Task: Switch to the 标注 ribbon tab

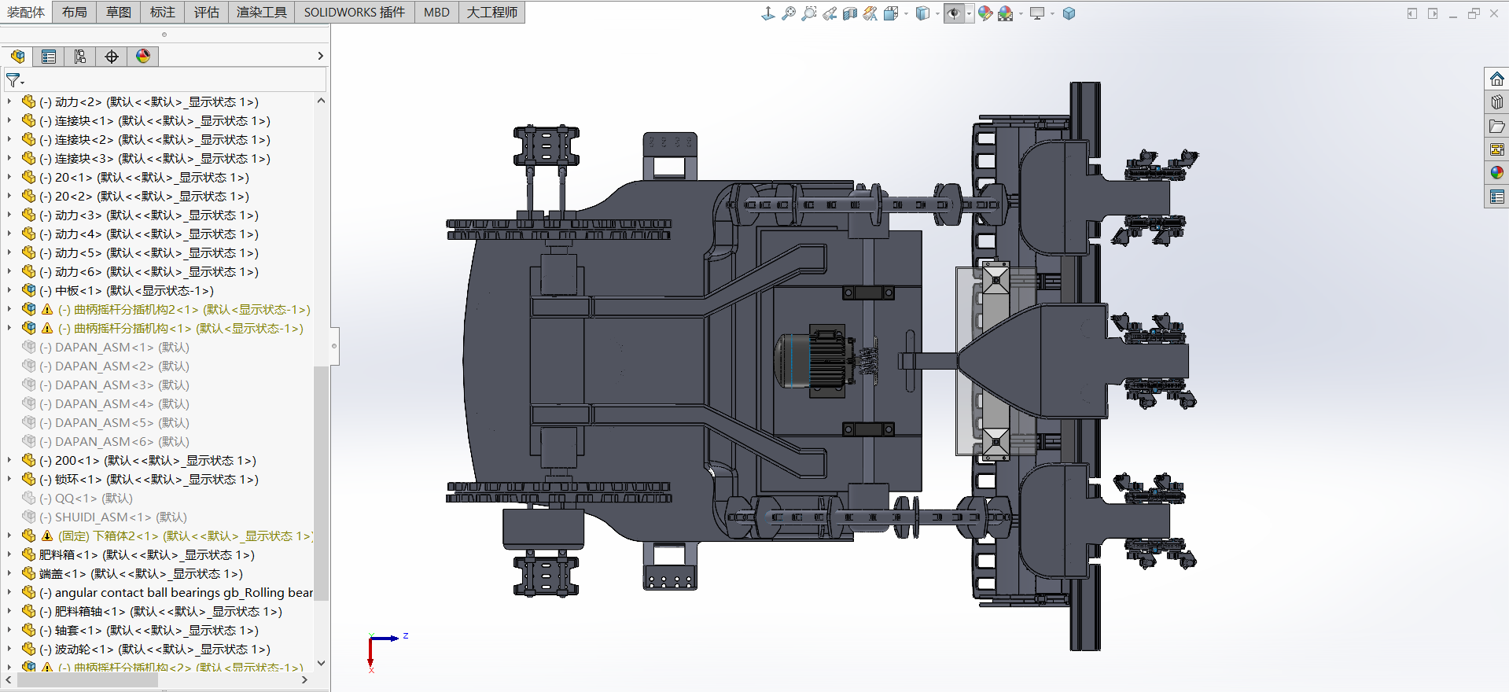Action: tap(163, 12)
